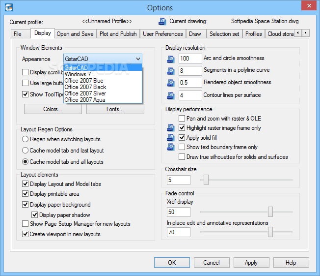Click the Contour lines per surface field
320x276 pixels.
[190, 95]
